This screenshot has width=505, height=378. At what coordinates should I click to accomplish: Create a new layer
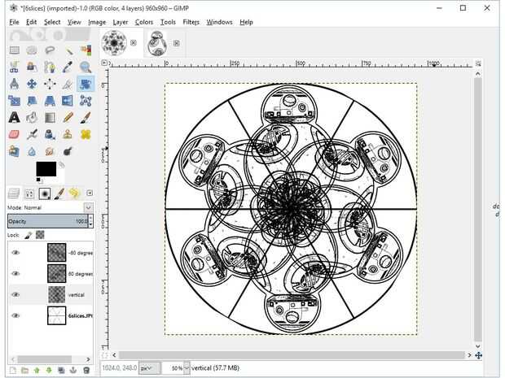click(x=12, y=371)
